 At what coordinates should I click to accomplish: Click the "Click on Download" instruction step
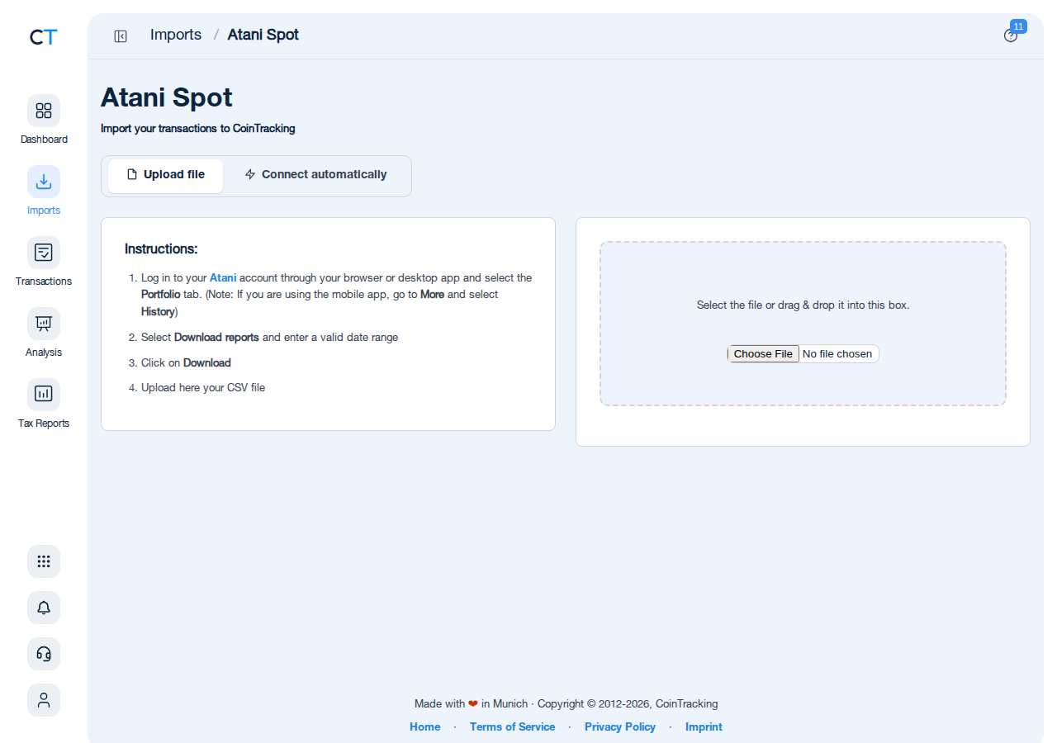click(186, 362)
